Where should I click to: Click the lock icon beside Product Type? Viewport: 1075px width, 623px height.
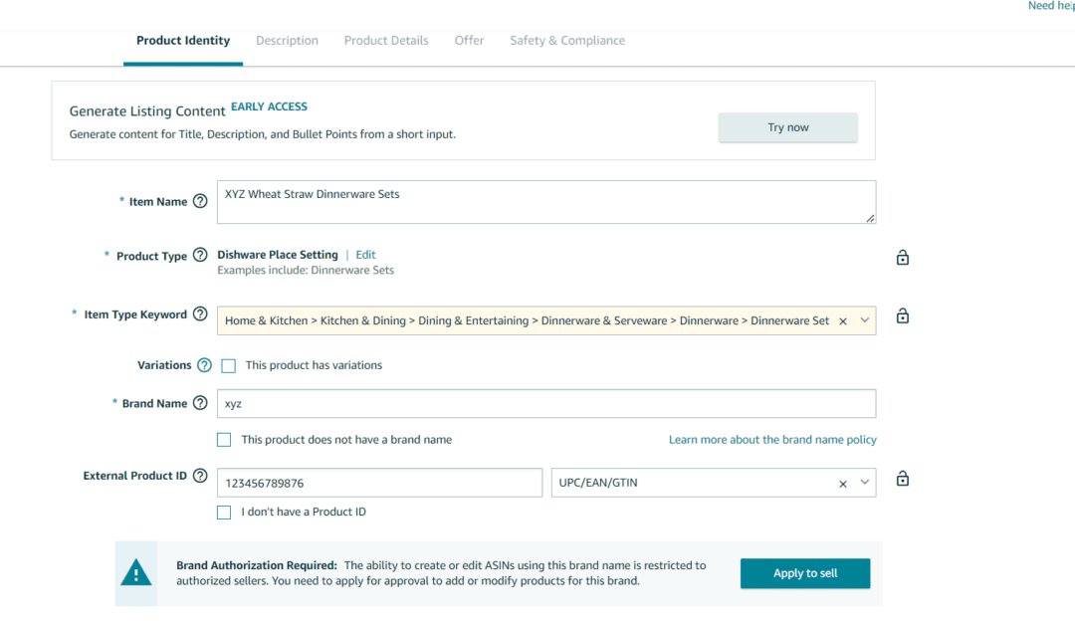902,257
